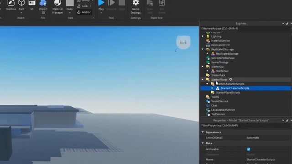Screen dimensions: 292x164
Task: Open the UI insert tool
Action: point(32,5)
